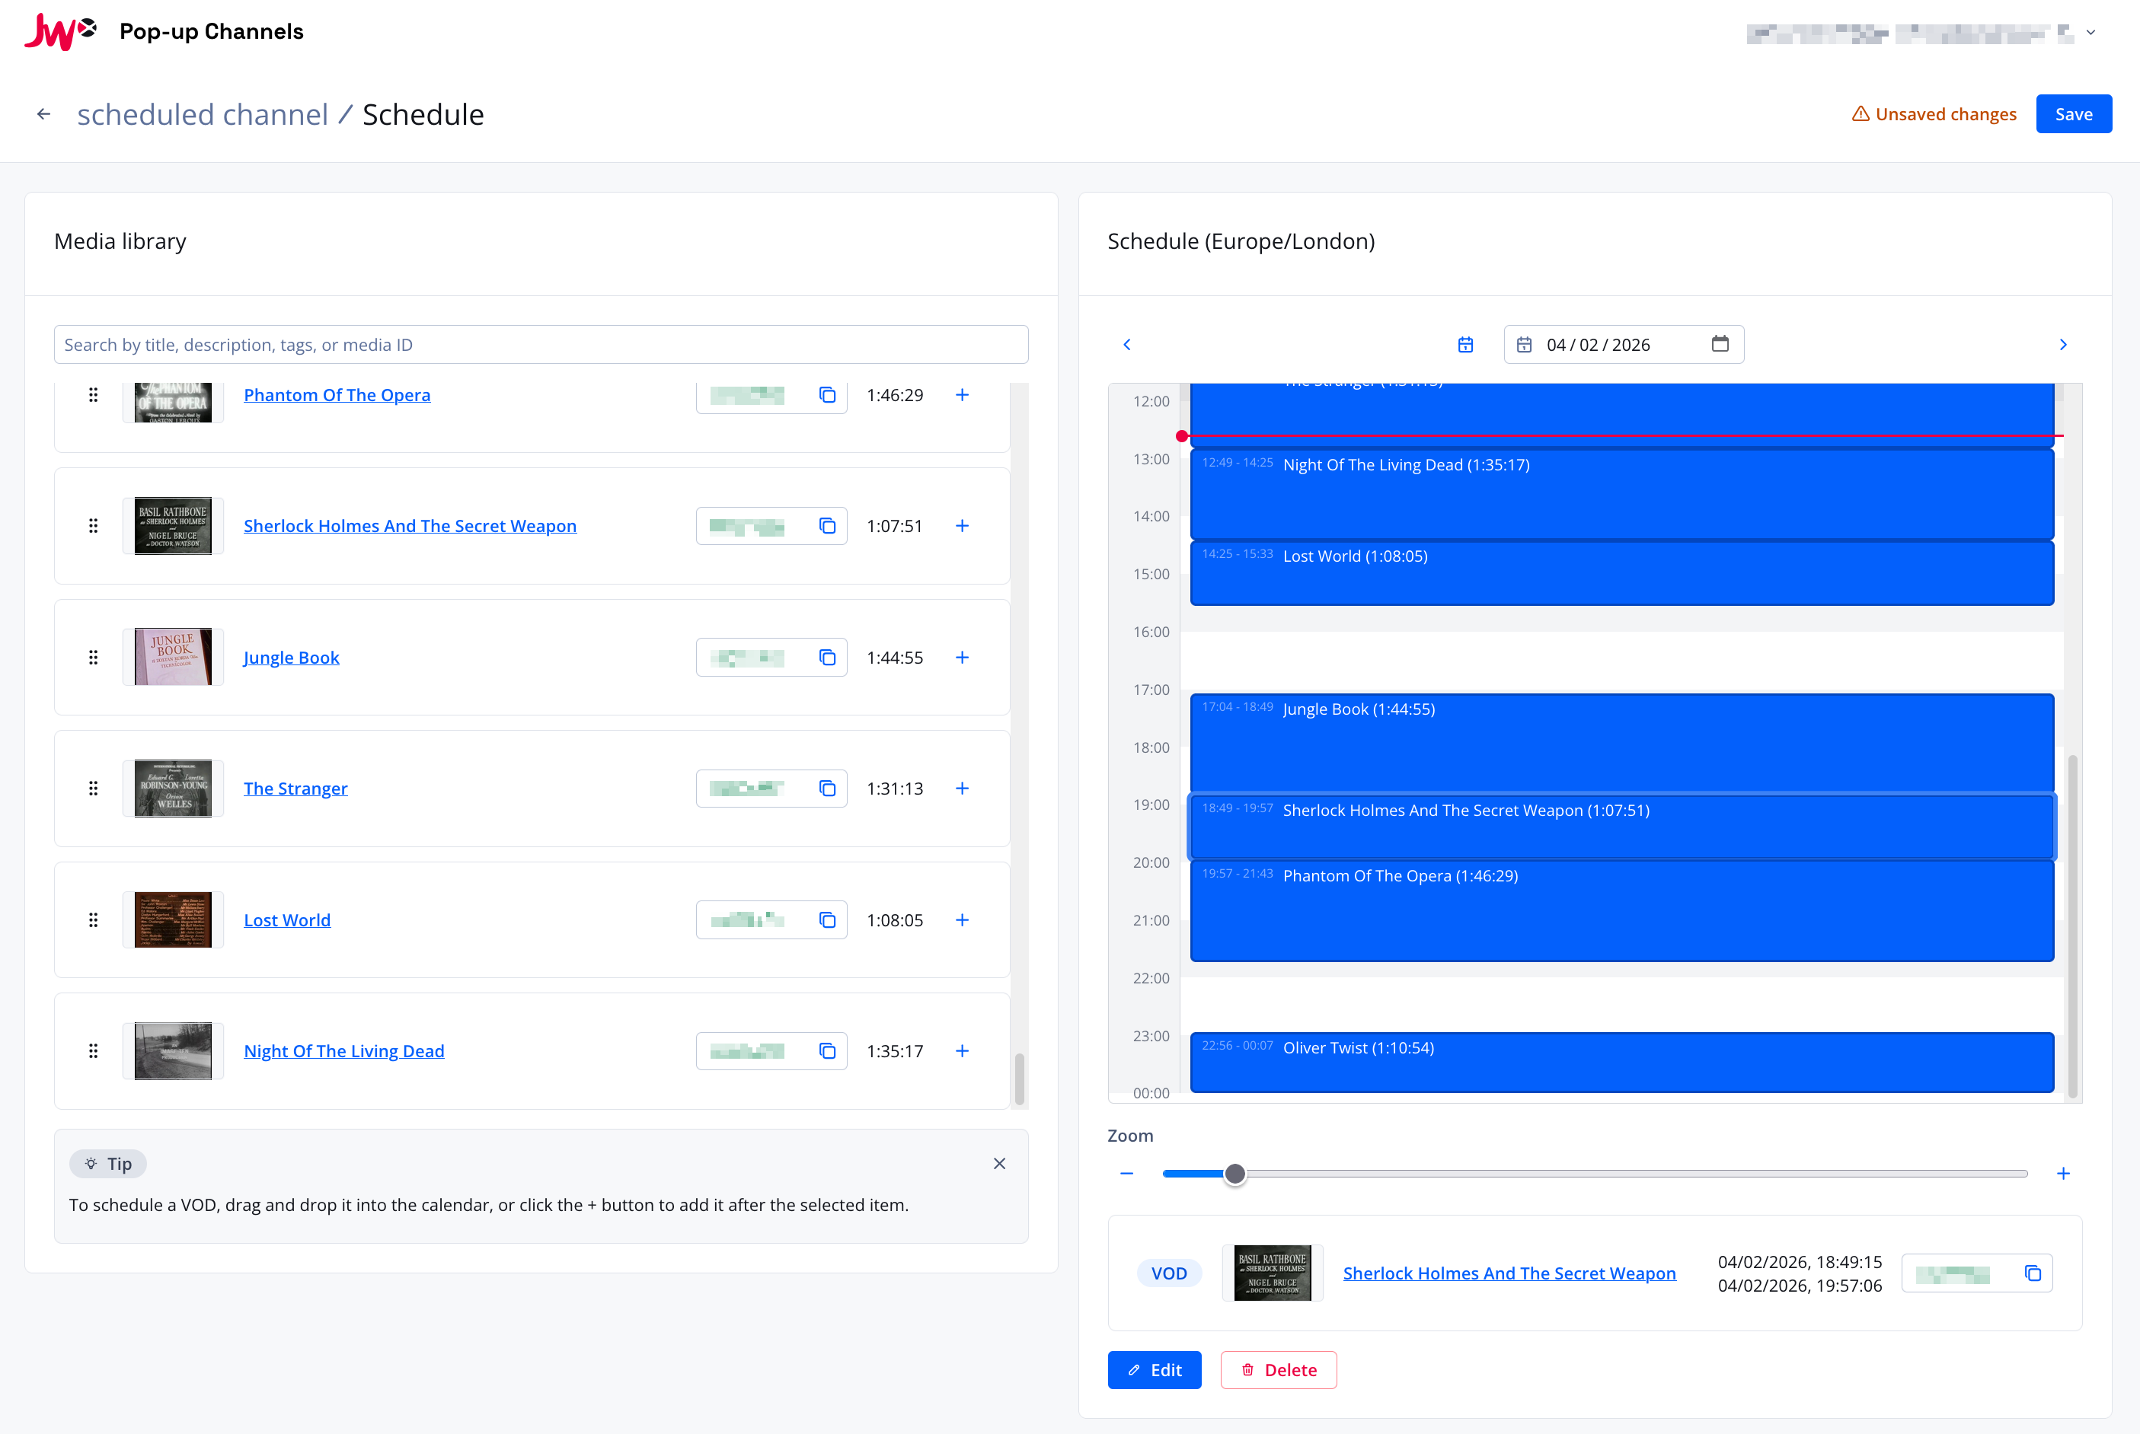Focus the media library search field
This screenshot has height=1434, width=2140.
pyautogui.click(x=541, y=345)
